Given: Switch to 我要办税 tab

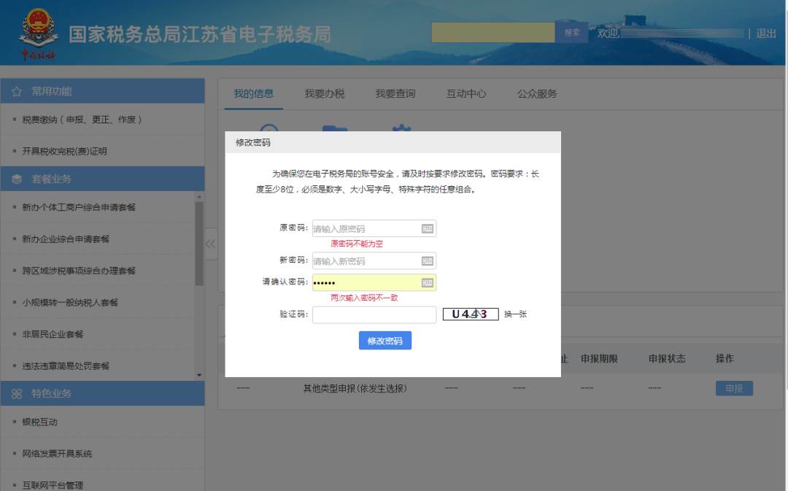Looking at the screenshot, I should tap(324, 94).
